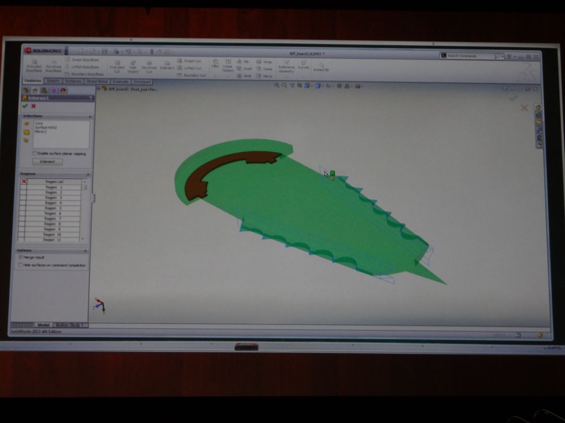Click in the Search Commands field
565x423 pixels.
click(470, 56)
